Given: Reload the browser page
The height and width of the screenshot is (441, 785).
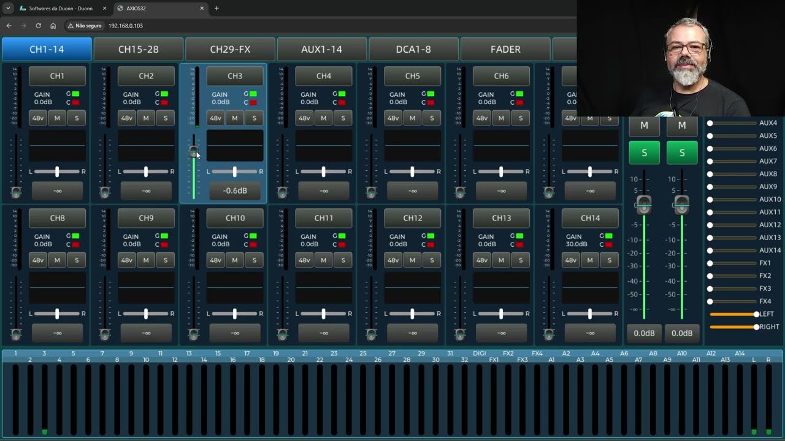Looking at the screenshot, I should pyautogui.click(x=38, y=26).
